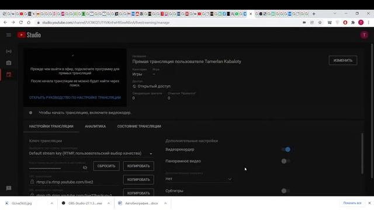Click the Игры category value
The image size is (374, 210).
[x=137, y=74]
